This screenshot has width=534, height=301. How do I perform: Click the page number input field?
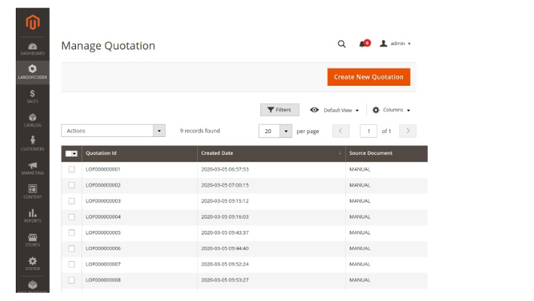pos(369,131)
